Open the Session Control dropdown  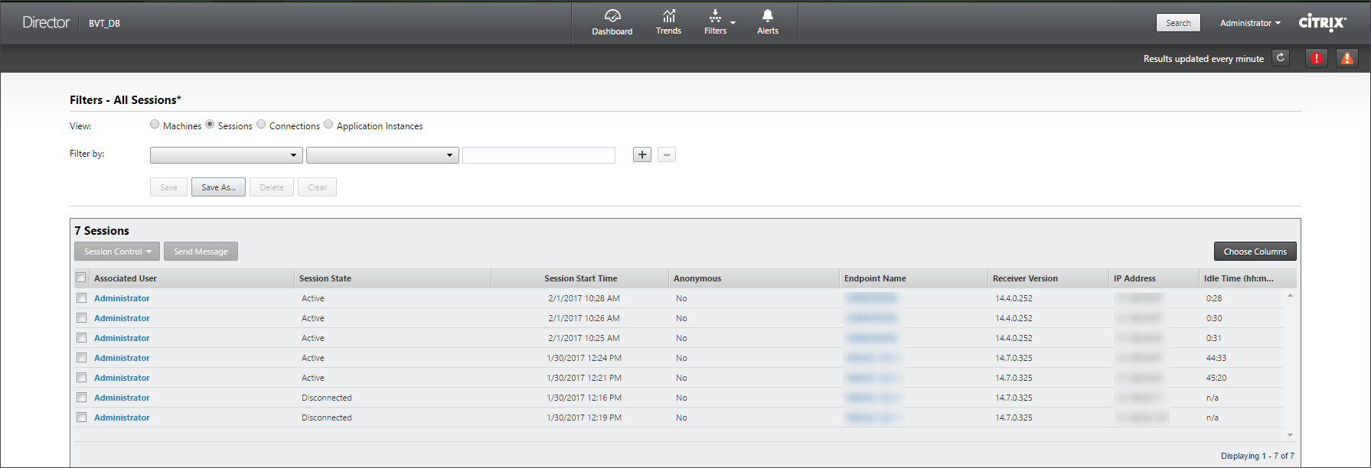pyautogui.click(x=117, y=252)
